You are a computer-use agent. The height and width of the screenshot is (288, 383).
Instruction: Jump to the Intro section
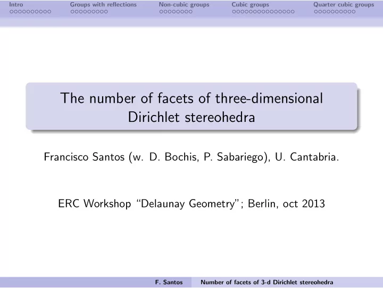pos(16,5)
